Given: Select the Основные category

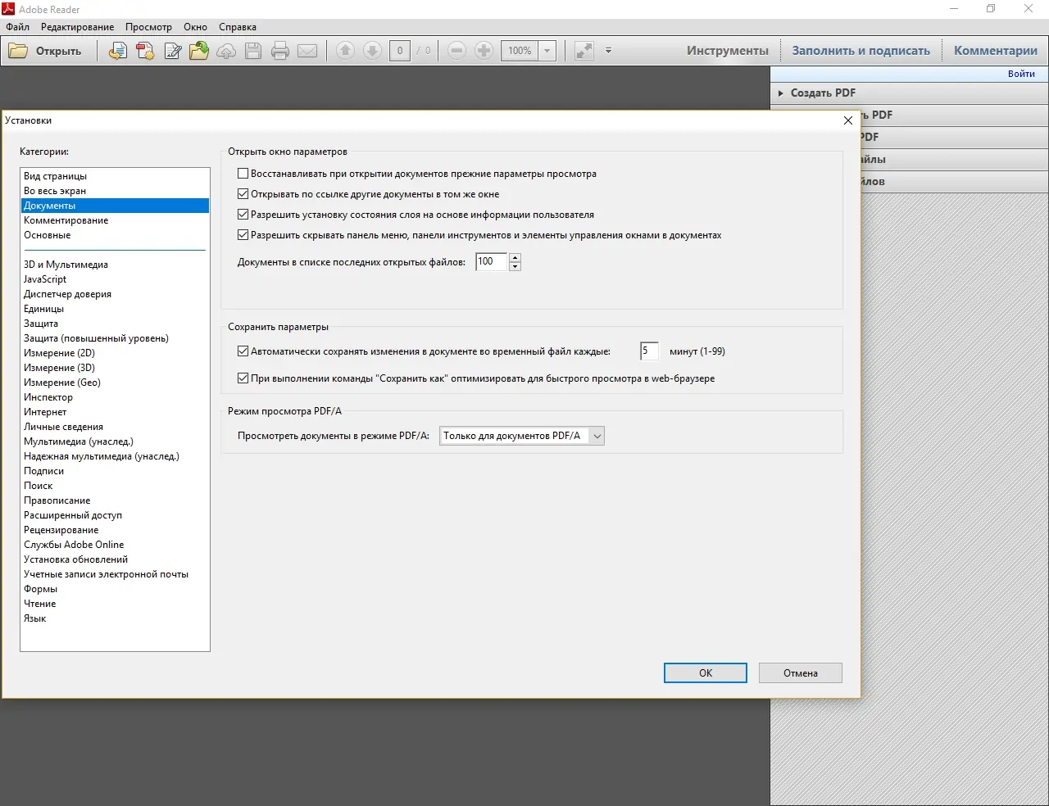Looking at the screenshot, I should click(x=115, y=235).
